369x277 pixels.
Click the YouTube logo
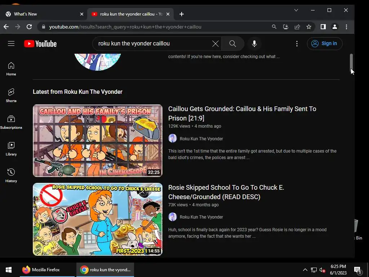pos(40,44)
